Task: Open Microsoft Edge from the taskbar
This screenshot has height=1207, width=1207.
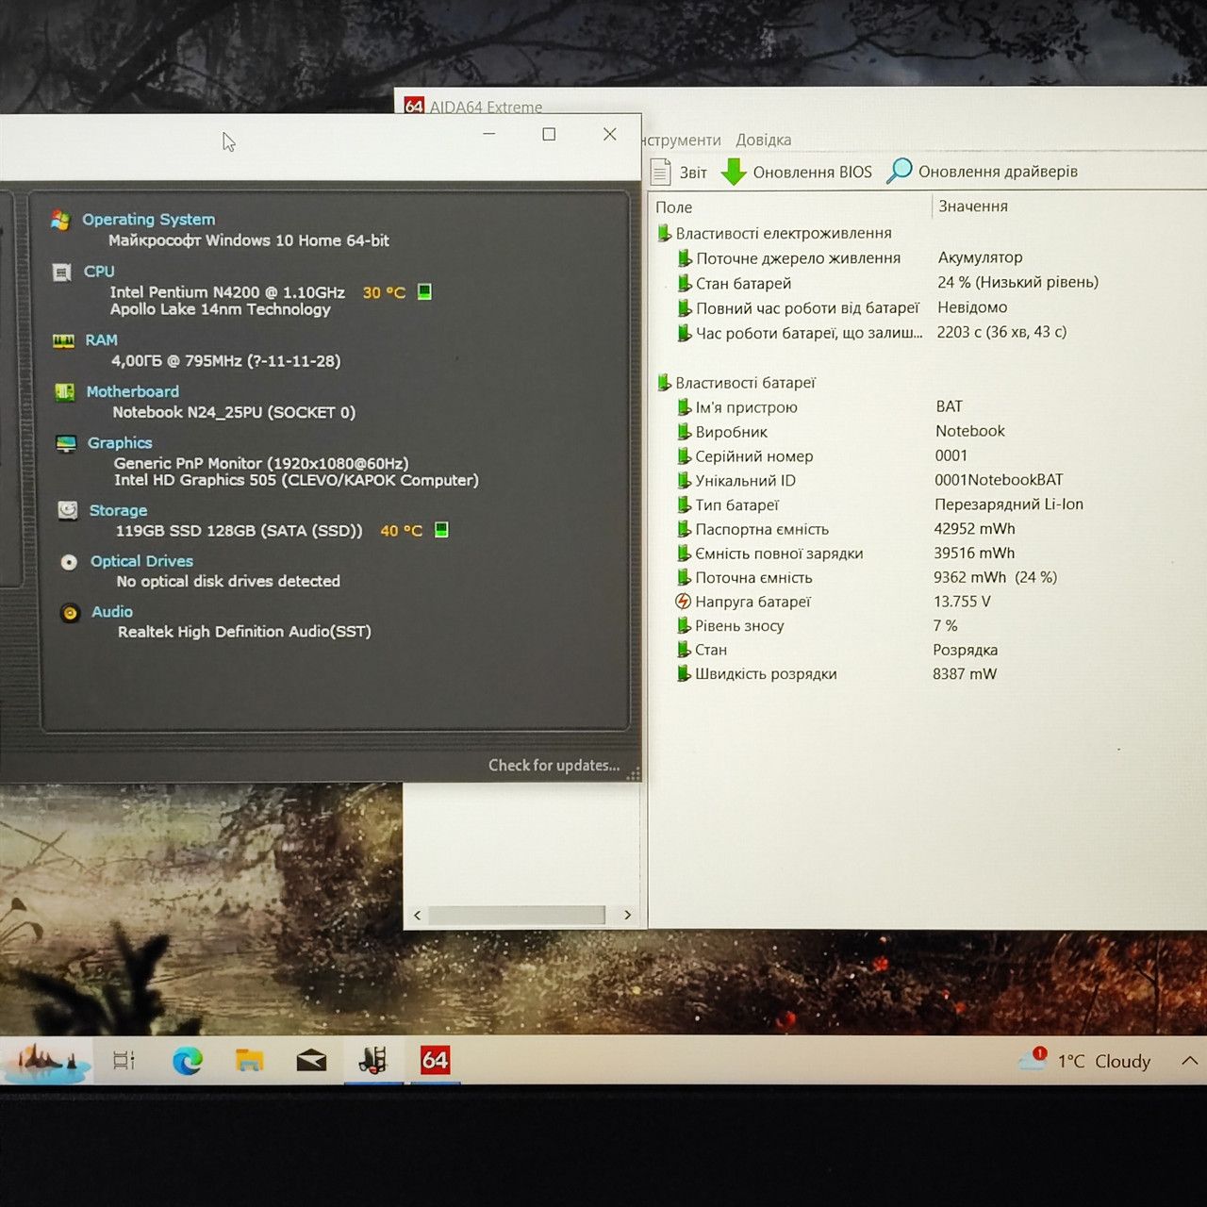Action: click(x=187, y=1061)
